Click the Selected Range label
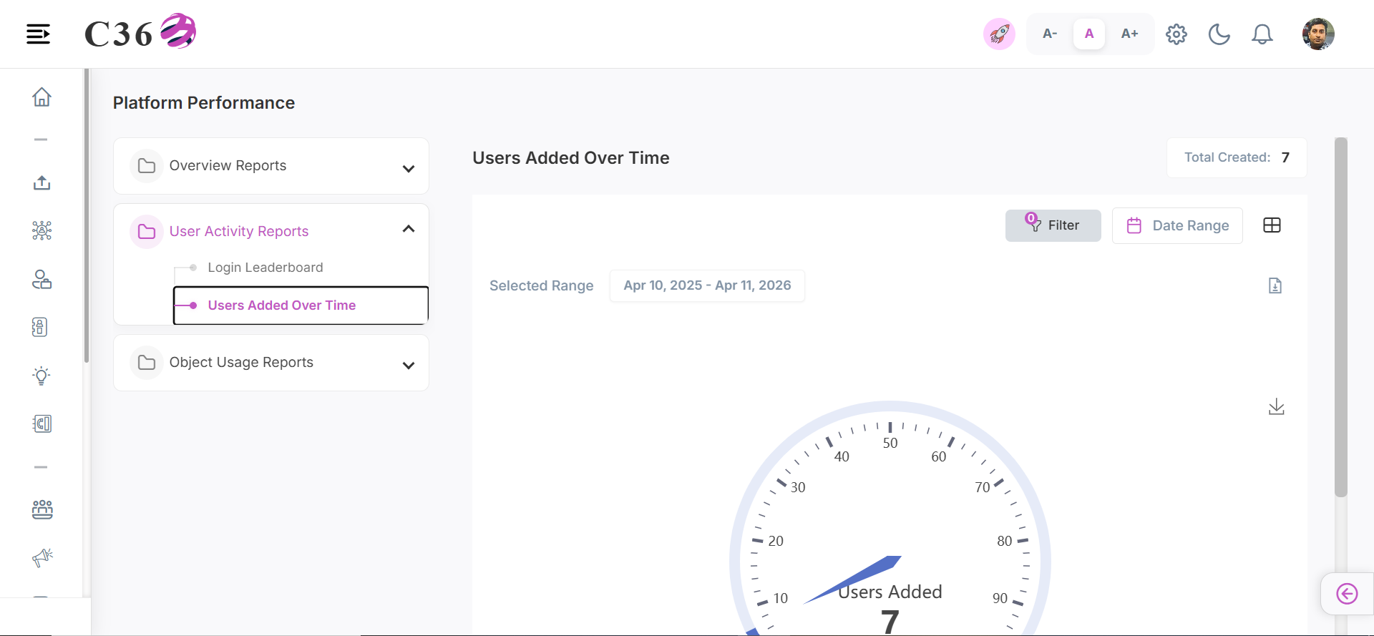This screenshot has height=636, width=1374. tap(542, 285)
